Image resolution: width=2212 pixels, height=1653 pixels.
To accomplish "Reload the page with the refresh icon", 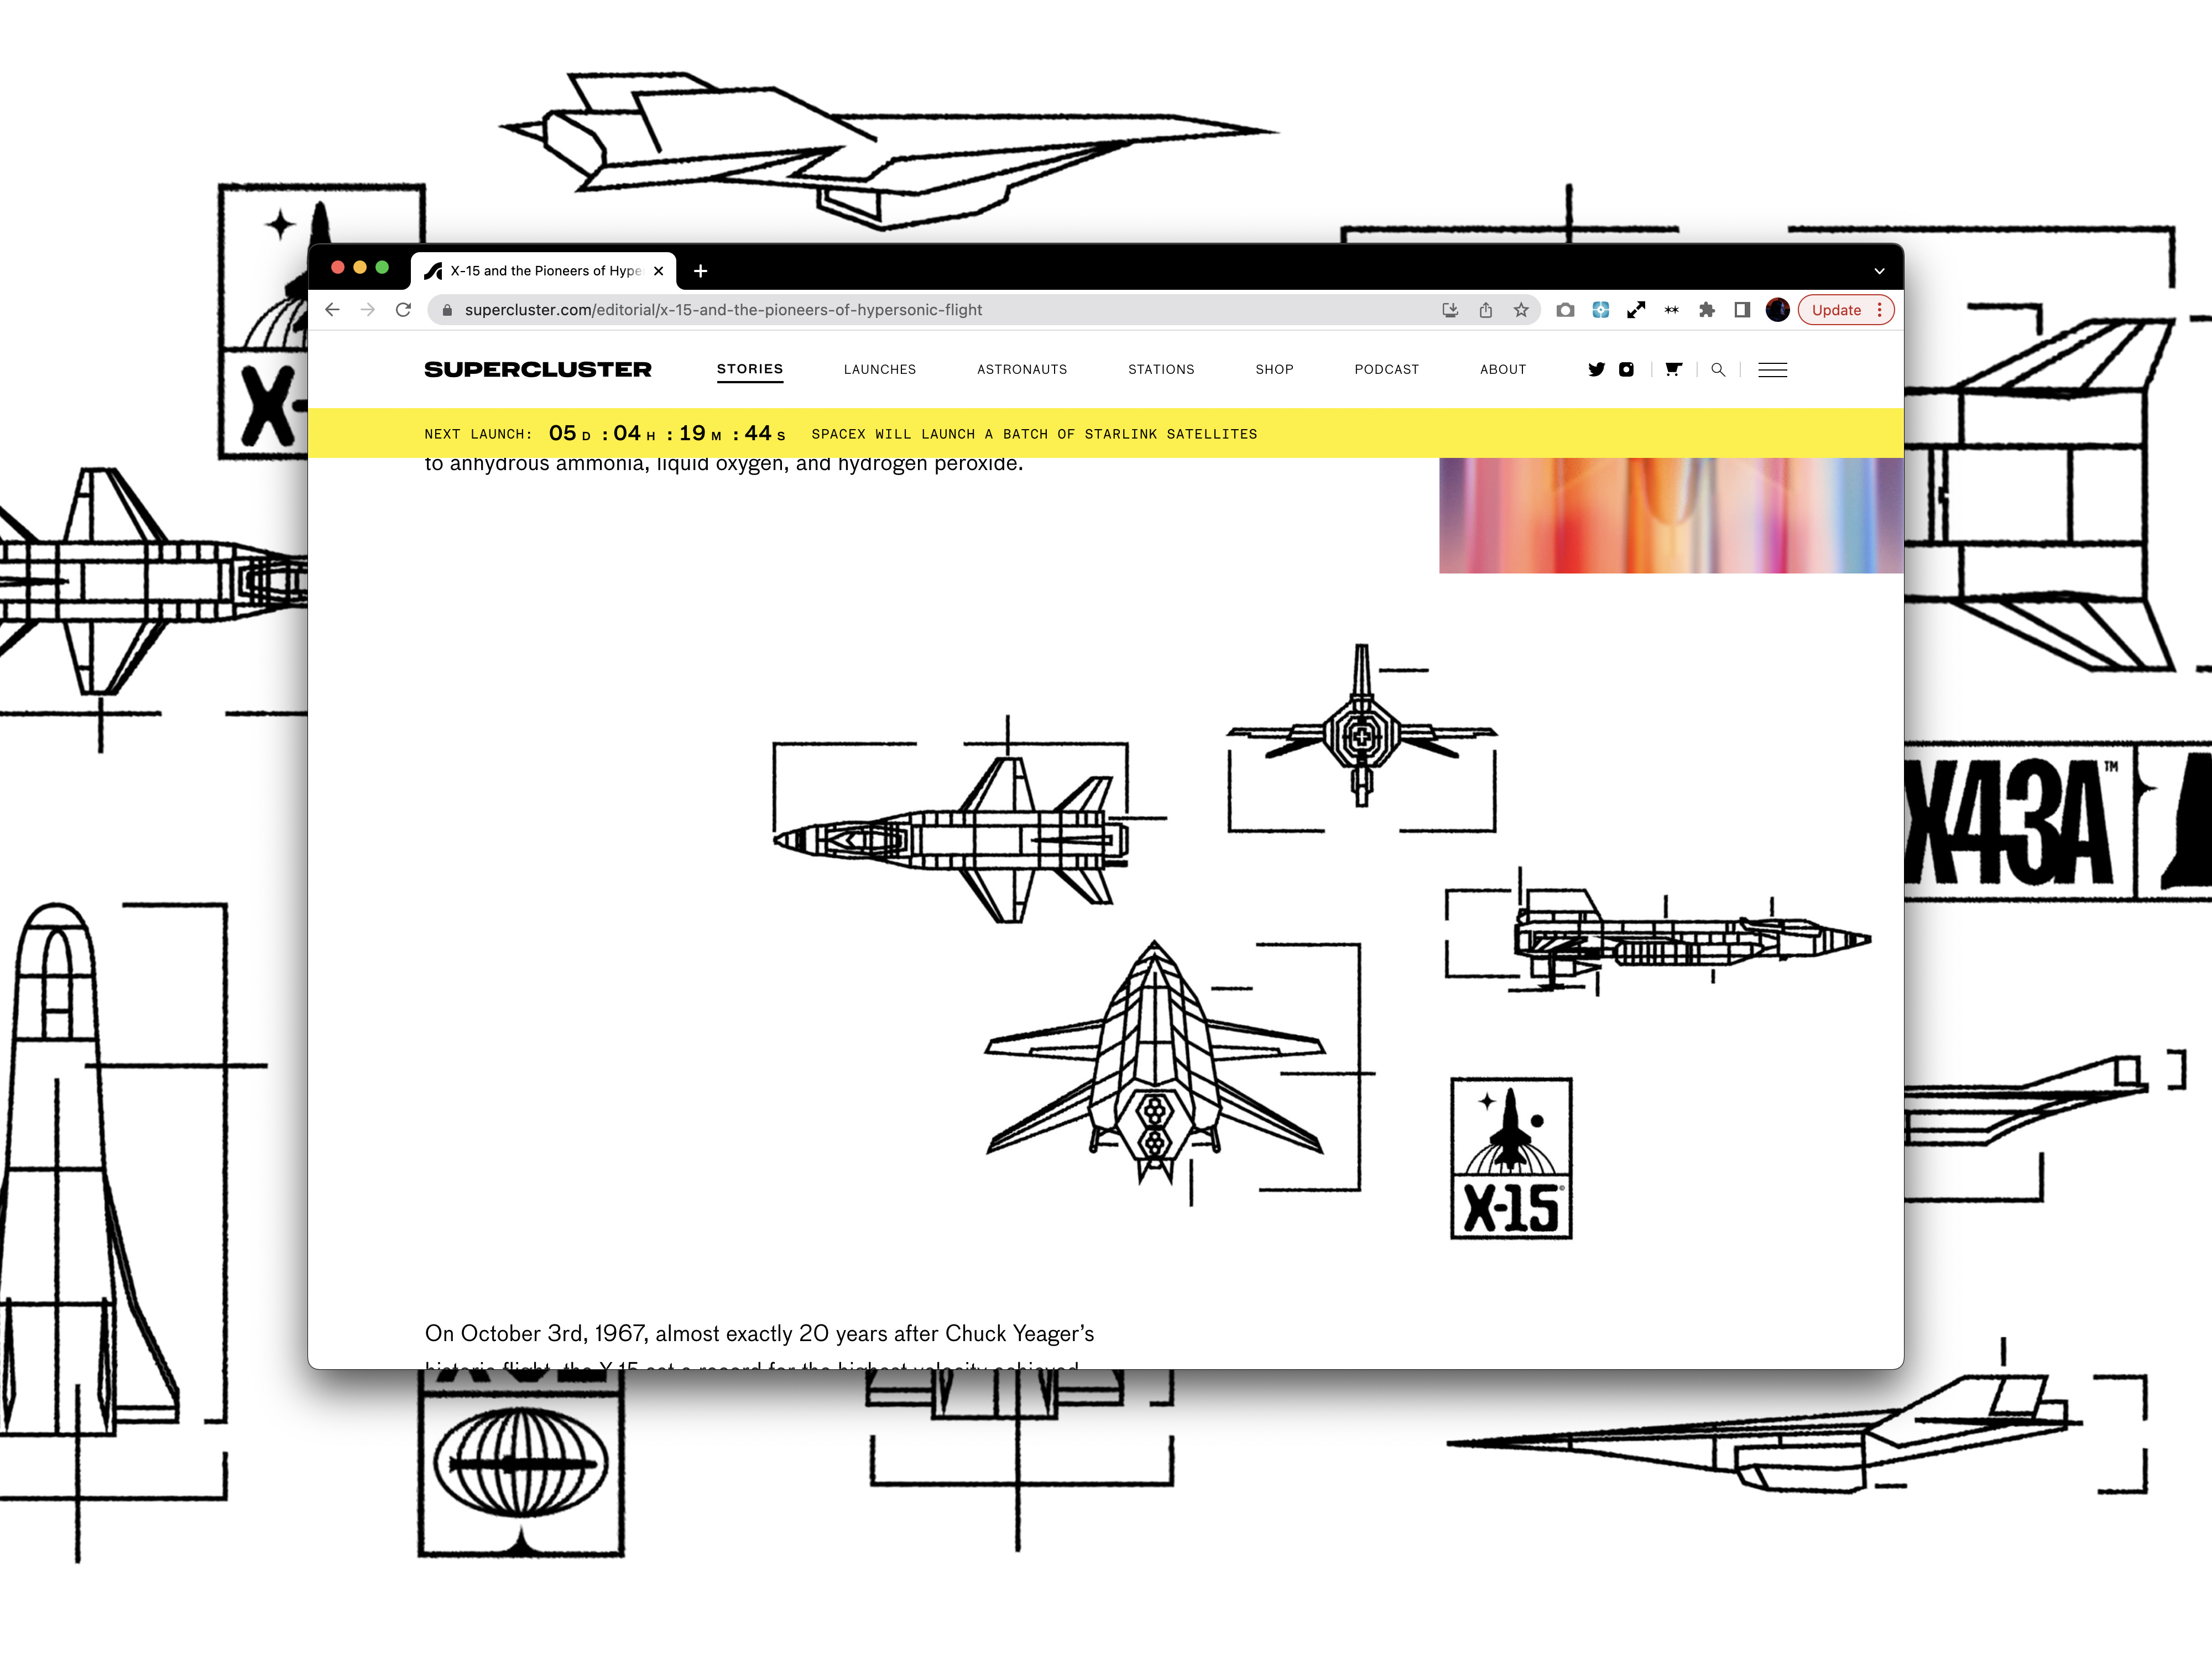I will click(403, 310).
